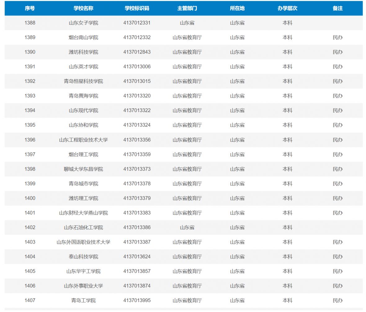Image resolution: width=366 pixels, height=312 pixels.
Task: Click serial number 1396
Action: click(x=30, y=140)
